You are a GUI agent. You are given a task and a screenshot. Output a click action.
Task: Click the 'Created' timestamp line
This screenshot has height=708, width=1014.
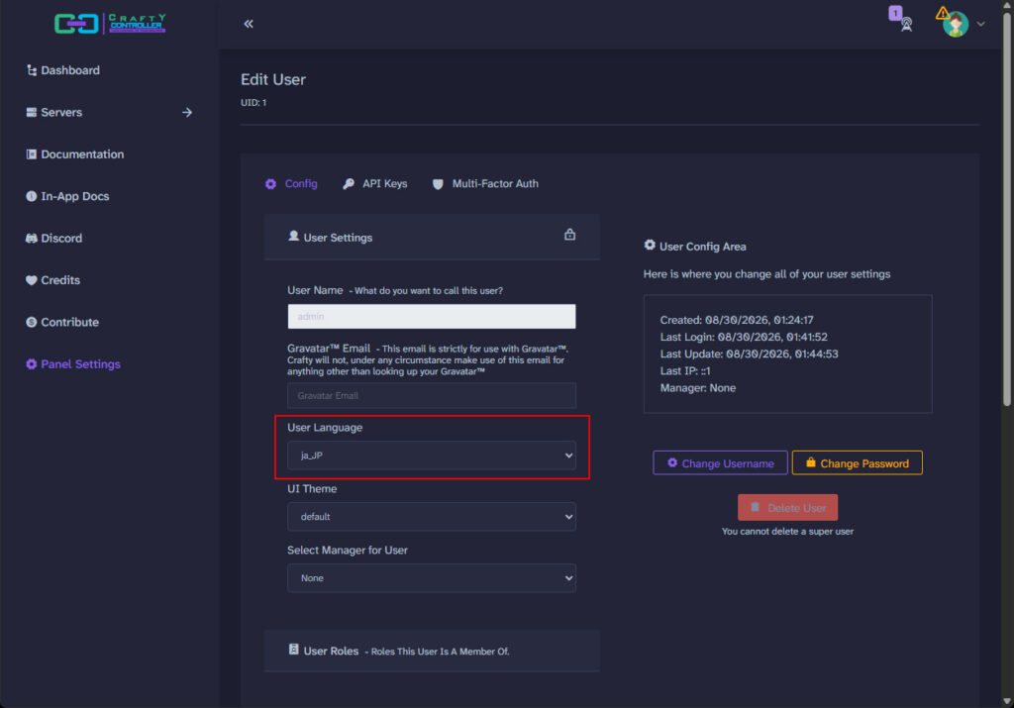pyautogui.click(x=737, y=320)
